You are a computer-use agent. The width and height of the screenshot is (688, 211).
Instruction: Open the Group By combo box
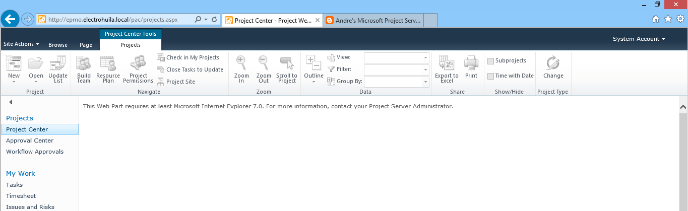(396, 82)
